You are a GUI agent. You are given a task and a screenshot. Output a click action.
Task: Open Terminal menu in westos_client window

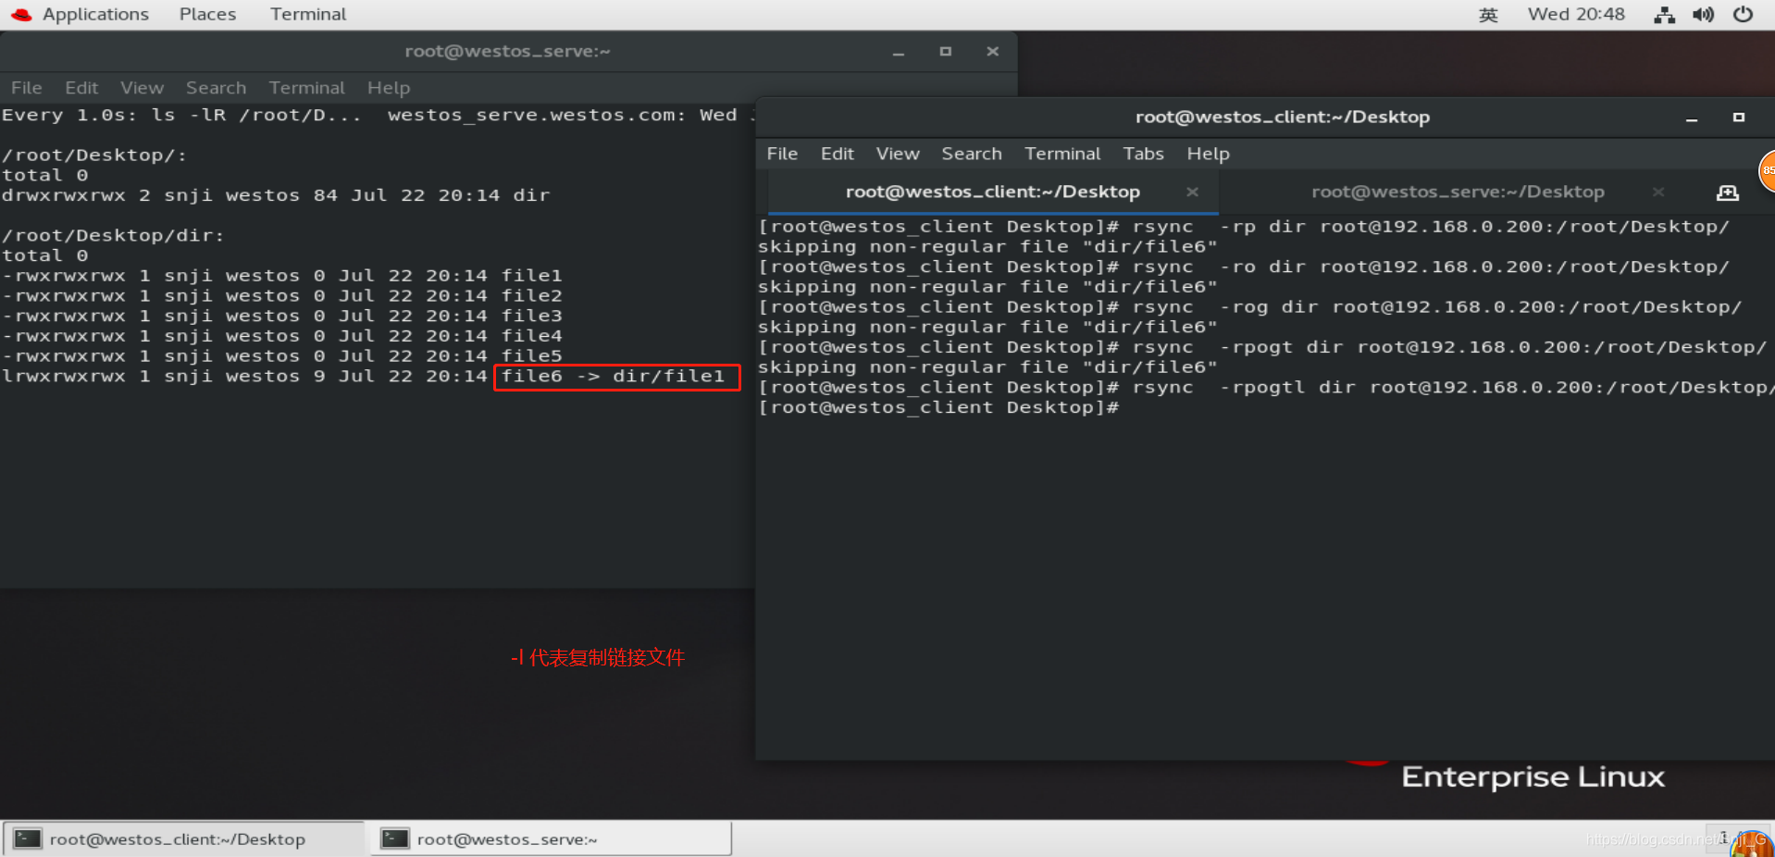point(1062,154)
